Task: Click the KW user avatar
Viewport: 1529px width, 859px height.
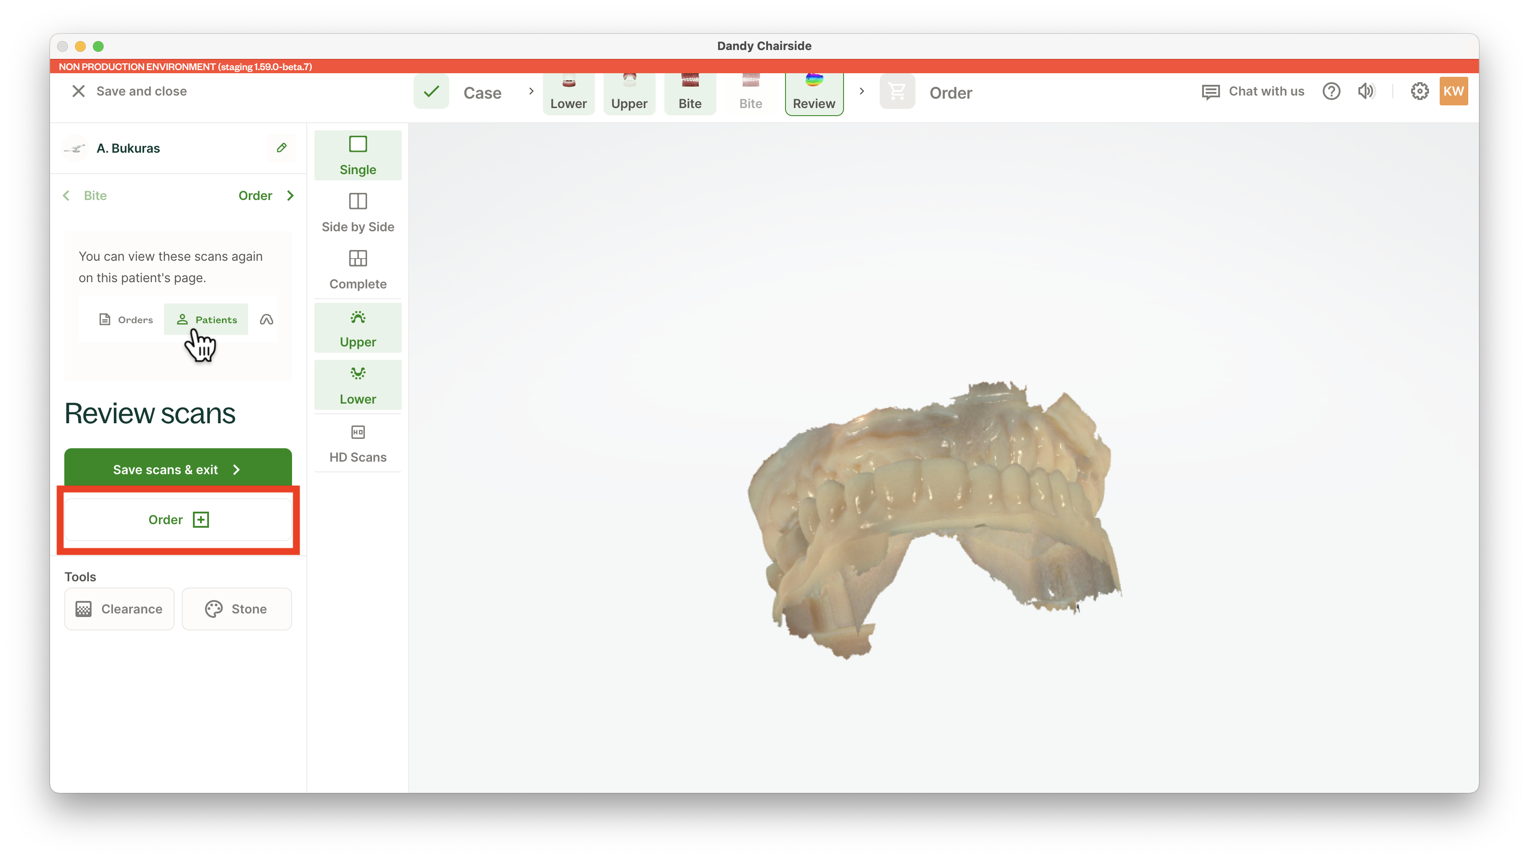Action: 1453,92
